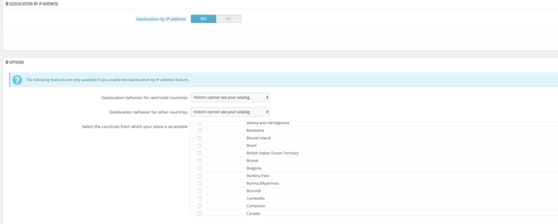This screenshot has width=558, height=224.
Task: Enable Geolocation by IP with YES
Action: tap(203, 19)
